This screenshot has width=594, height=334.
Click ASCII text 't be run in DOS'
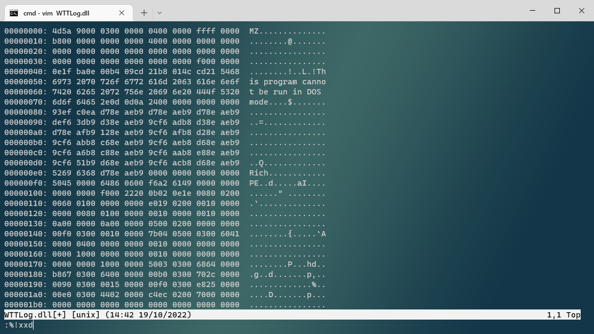click(285, 92)
